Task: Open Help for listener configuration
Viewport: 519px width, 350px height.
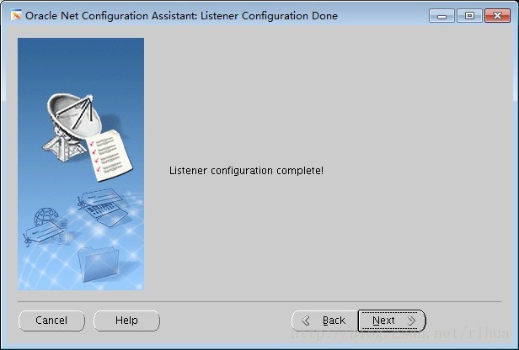Action: [126, 321]
